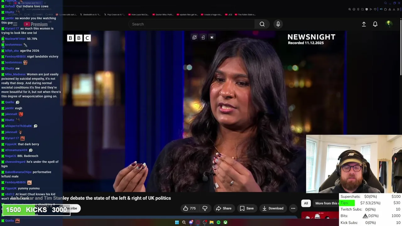Switch to the epstein files get re... tab
Screen dimensions: 402x226
[x=187, y=14]
